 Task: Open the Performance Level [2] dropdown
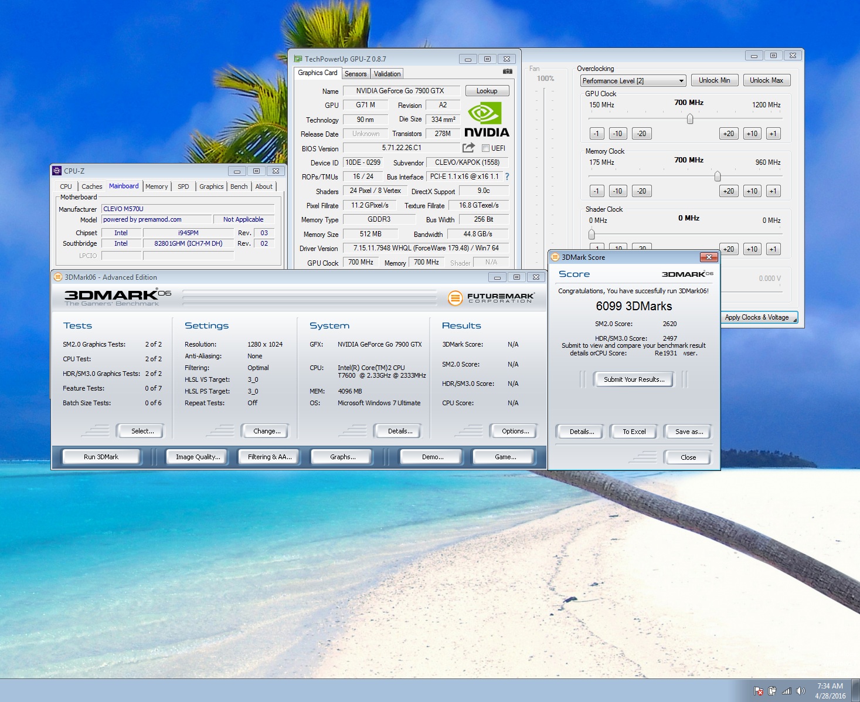click(x=633, y=80)
